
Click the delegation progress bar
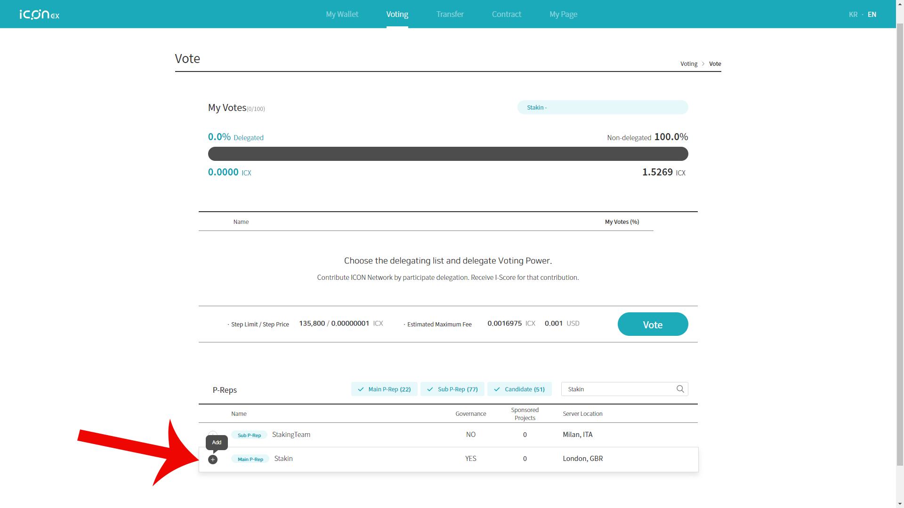(x=448, y=154)
